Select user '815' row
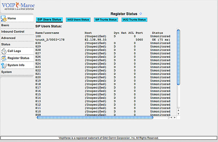Image resolution: width=218 pixels, height=142 pixels. [x=103, y=94]
